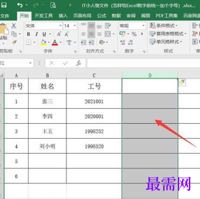Viewport: 200px width, 199px height.
Task: Switch to the 页面布局 tab
Action: click(x=82, y=15)
